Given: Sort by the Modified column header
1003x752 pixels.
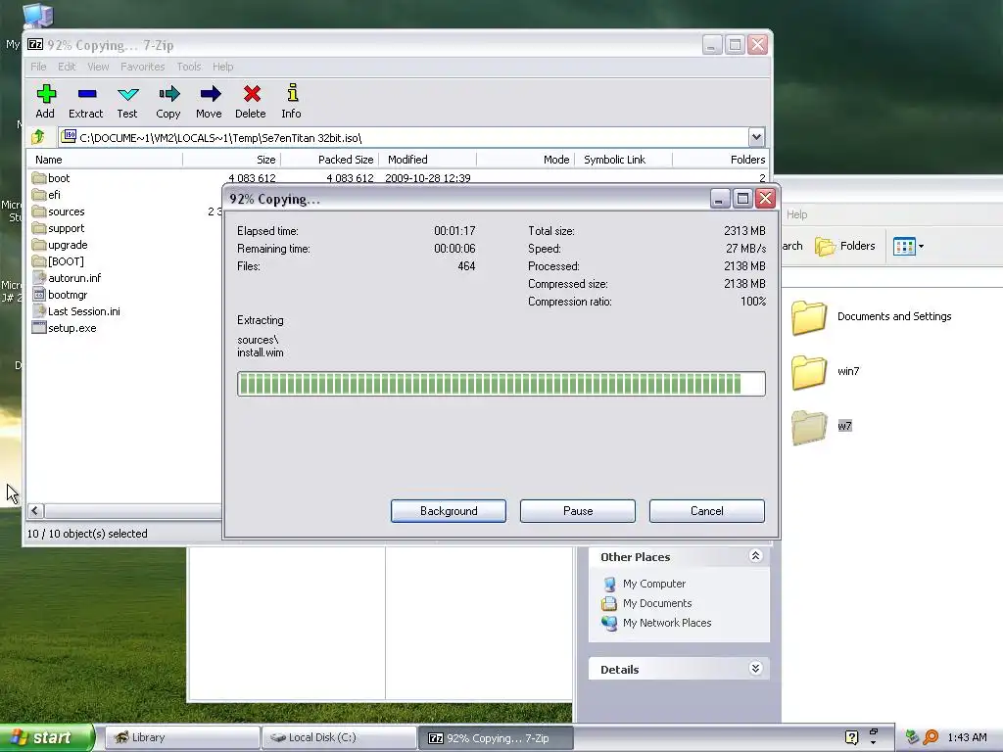Looking at the screenshot, I should [428, 160].
